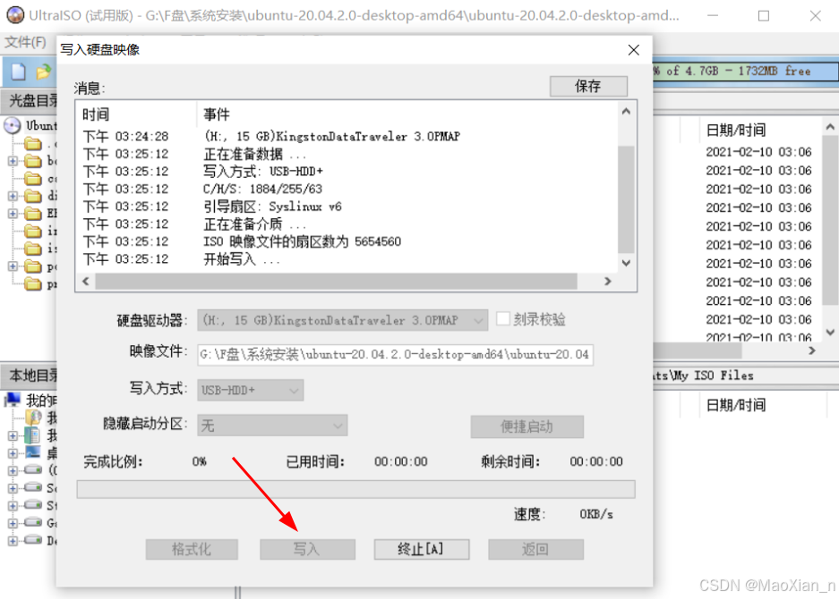
Task: Click the New file toolbar icon
Action: [x=18, y=72]
